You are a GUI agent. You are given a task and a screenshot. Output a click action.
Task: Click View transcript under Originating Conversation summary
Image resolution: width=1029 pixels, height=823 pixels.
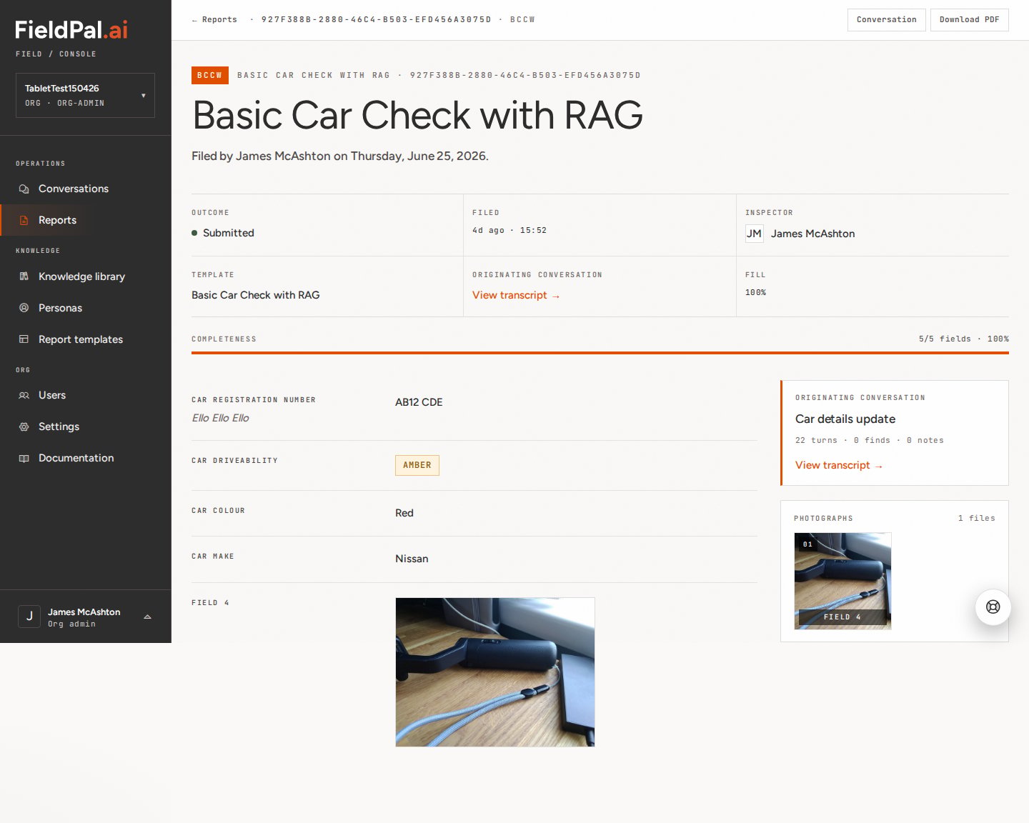click(x=516, y=295)
